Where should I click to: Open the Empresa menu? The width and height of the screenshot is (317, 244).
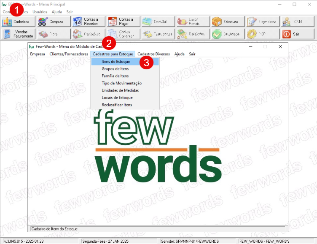(x=38, y=54)
